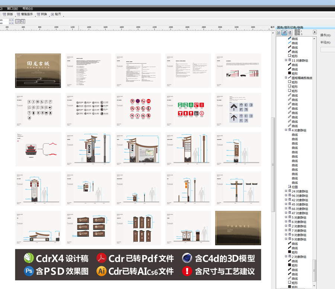Image resolution: width=335 pixels, height=289 pixels.
Task: Expand the 11 对象群组 tree node
Action: pyautogui.click(x=286, y=60)
